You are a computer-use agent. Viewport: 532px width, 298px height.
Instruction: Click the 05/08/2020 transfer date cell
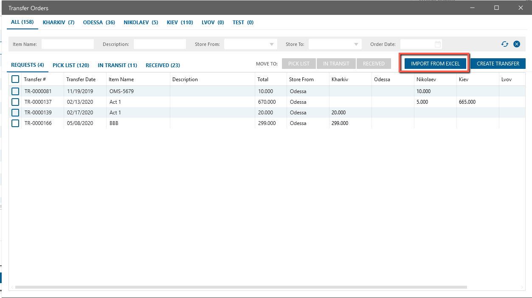click(x=85, y=123)
